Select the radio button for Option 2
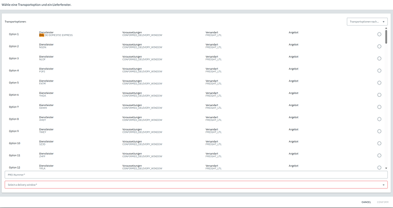 [x=379, y=46]
